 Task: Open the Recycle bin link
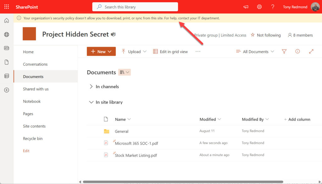[x=33, y=138]
